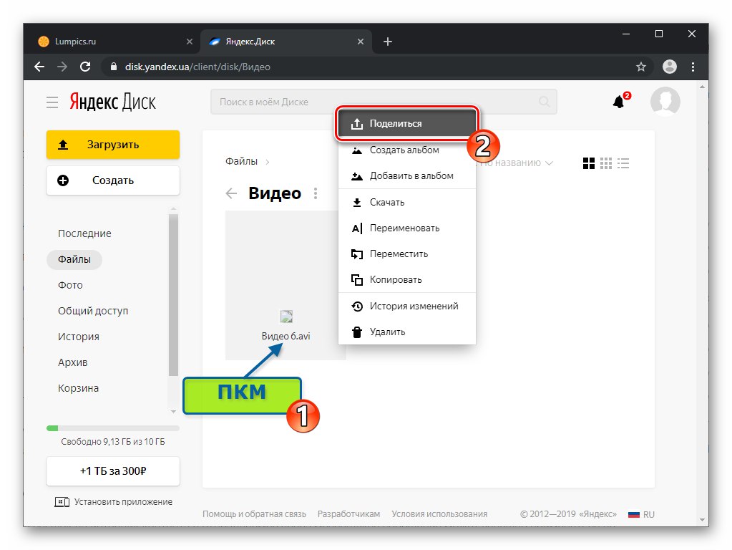Open the user avatar in Disk header
This screenshot has height=550, width=732.
(x=665, y=102)
